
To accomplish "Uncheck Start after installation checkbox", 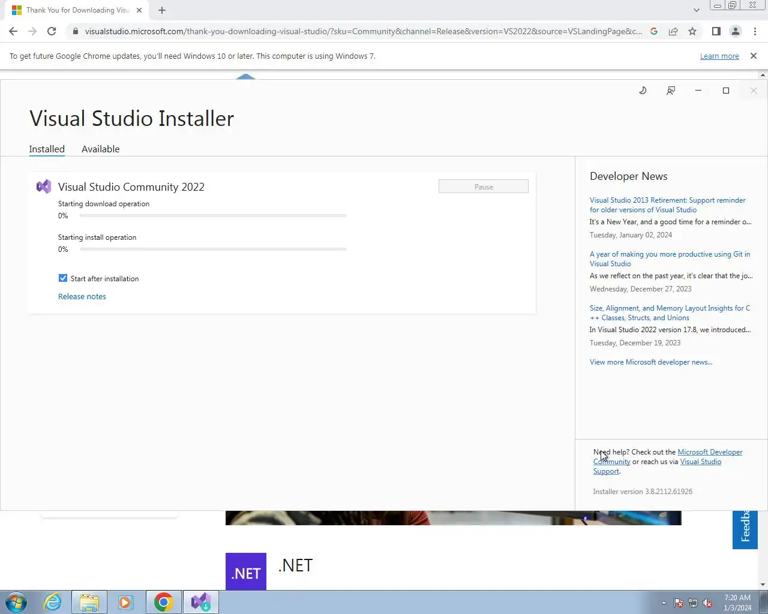I will (x=63, y=278).
